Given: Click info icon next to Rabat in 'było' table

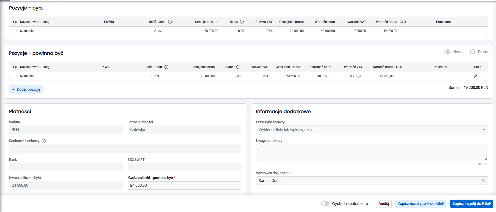Looking at the screenshot, I should (242, 22).
